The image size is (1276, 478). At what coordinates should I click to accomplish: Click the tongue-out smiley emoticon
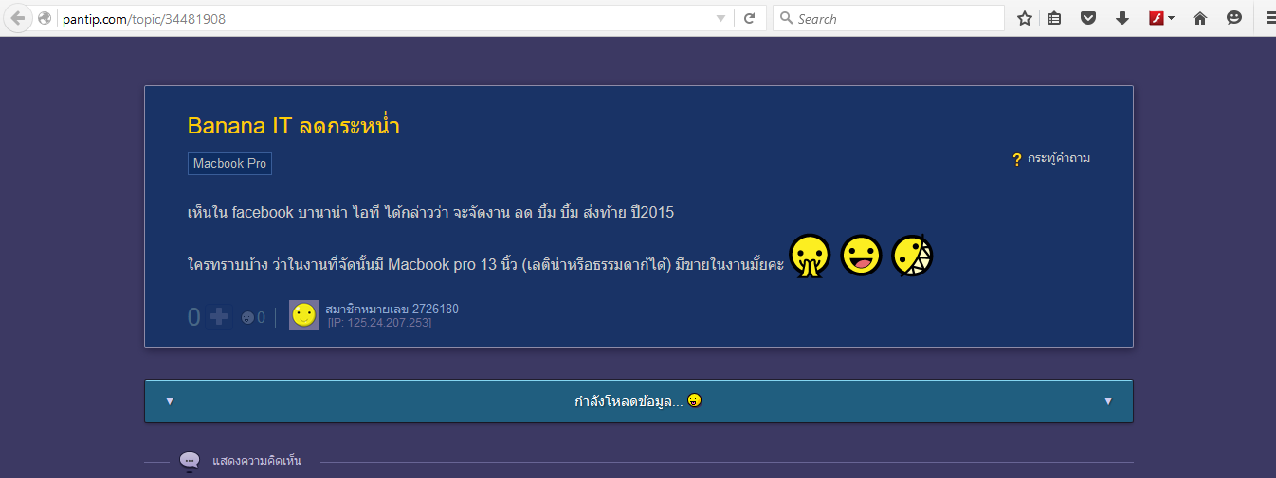(861, 256)
